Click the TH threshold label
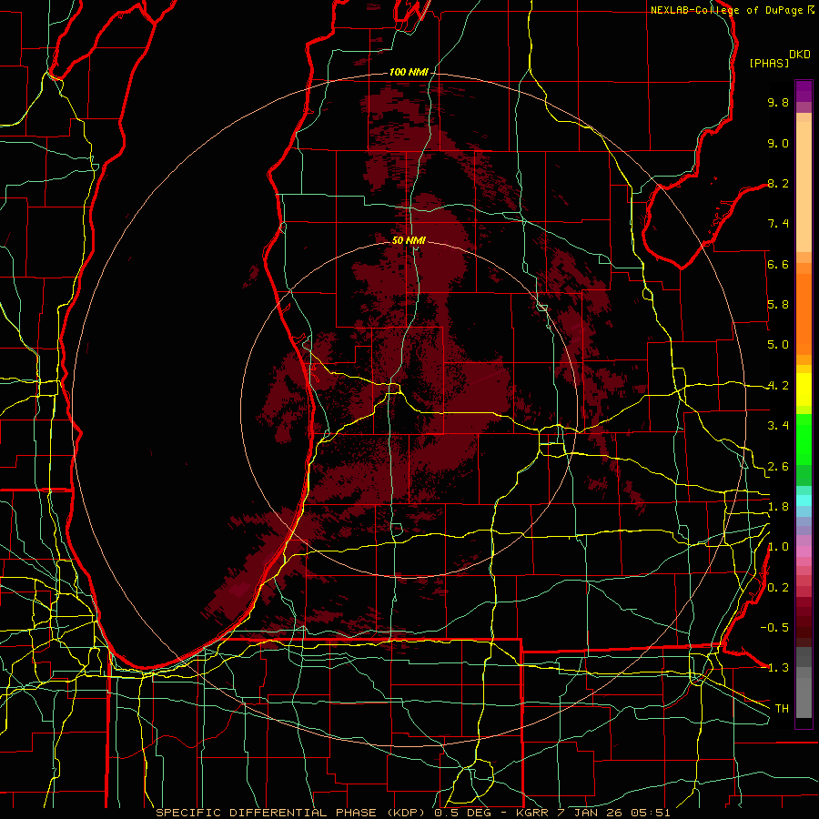Viewport: 819px width, 819px height. tap(782, 709)
